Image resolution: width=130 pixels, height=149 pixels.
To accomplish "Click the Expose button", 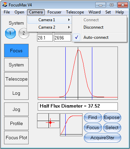I will (x=112, y=118).
